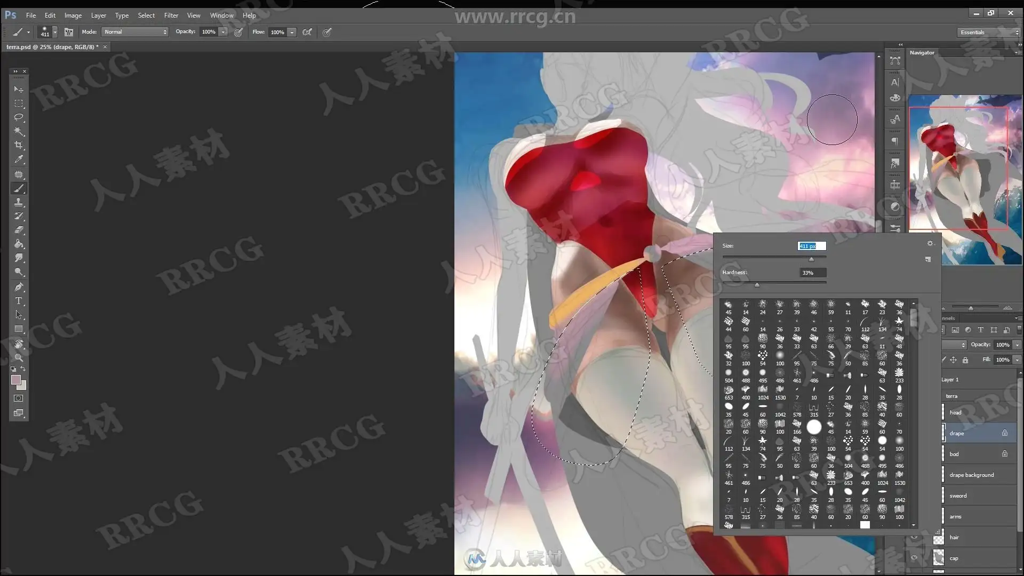The height and width of the screenshot is (576, 1024).
Task: Select the Lasso tool
Action: (19, 117)
